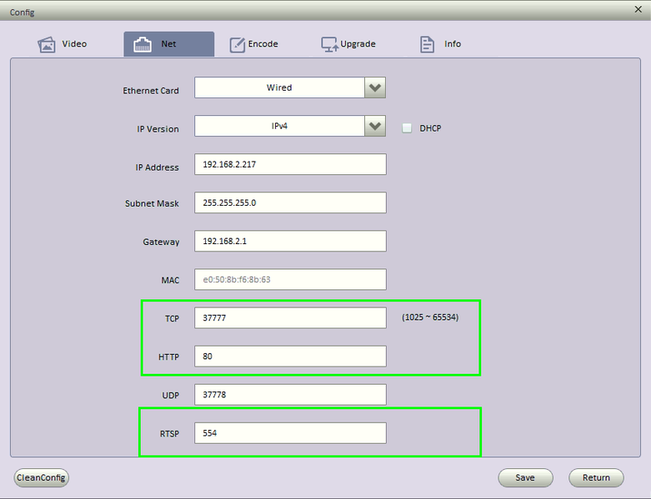
Task: Focus the HTTP port field 80
Action: (x=290, y=357)
